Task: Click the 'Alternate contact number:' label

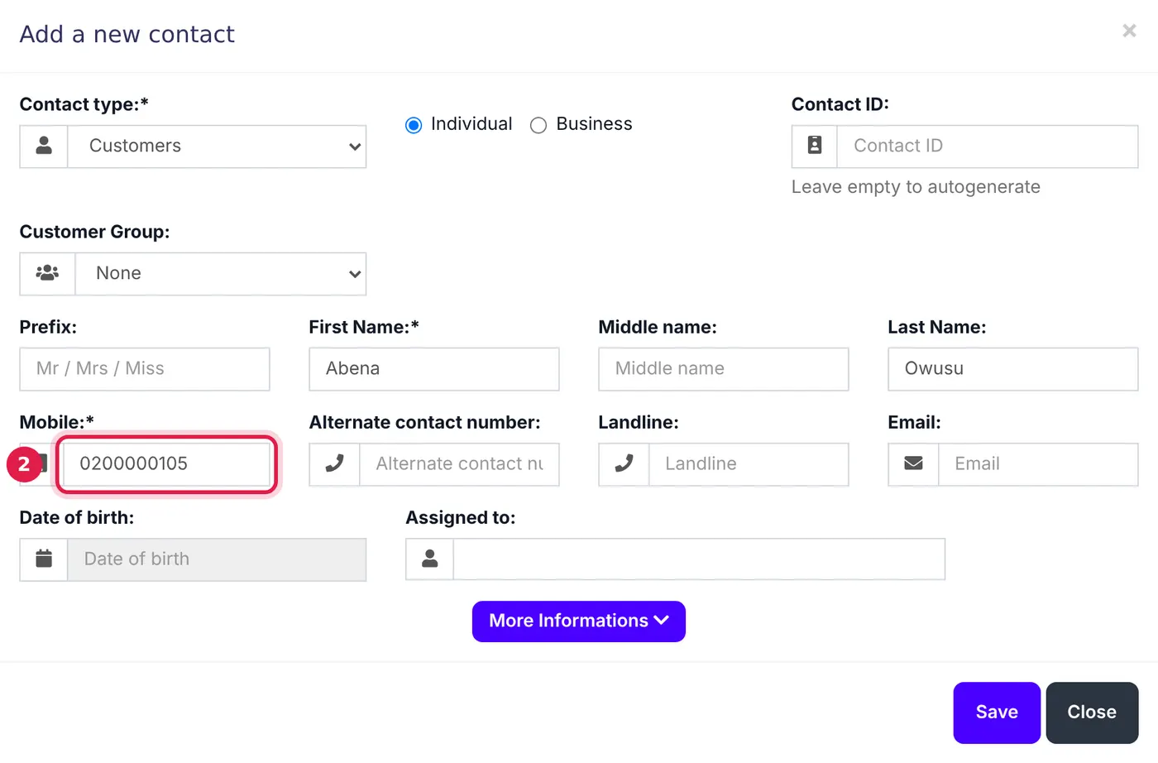Action: [425, 423]
